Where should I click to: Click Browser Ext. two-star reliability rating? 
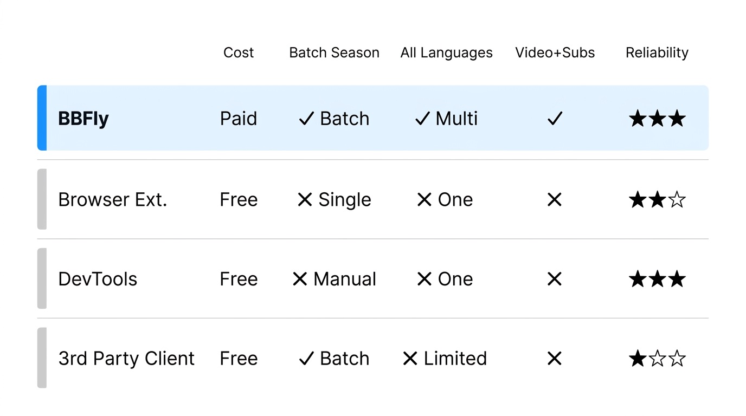click(657, 200)
